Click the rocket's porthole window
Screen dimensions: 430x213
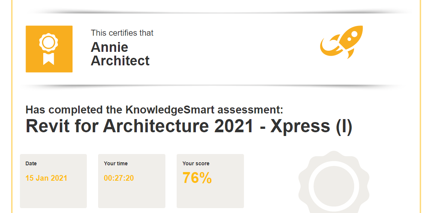click(354, 34)
